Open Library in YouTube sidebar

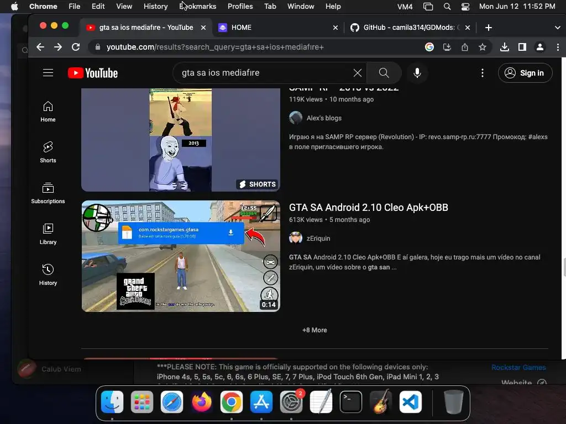[x=48, y=234]
